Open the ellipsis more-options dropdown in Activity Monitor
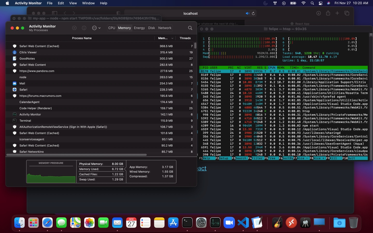This screenshot has width=373, height=233. [96, 28]
